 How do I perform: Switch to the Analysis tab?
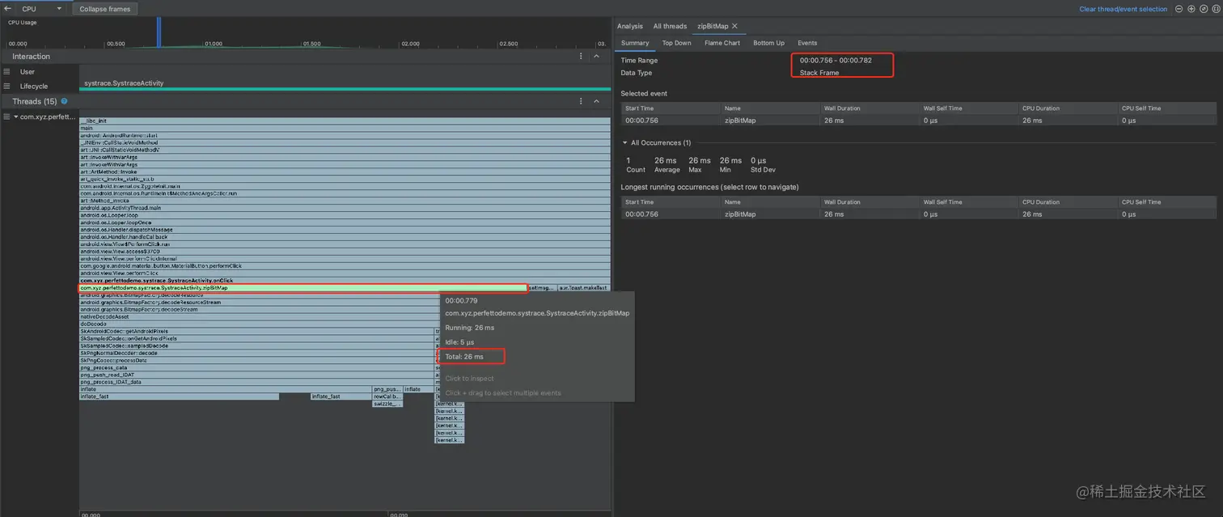[x=629, y=27]
